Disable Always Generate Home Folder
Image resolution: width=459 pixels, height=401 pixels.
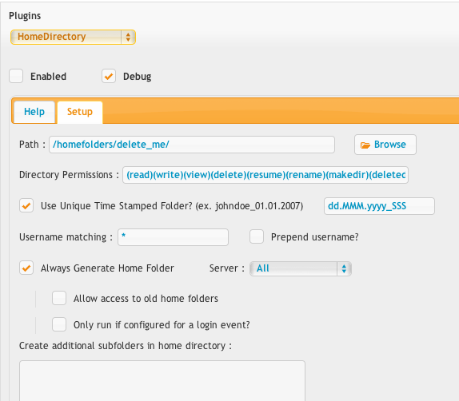(26, 268)
